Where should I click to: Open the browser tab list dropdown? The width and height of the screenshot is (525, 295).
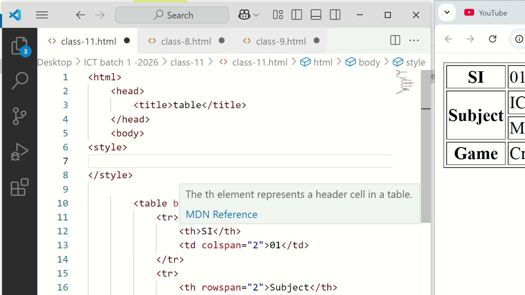click(447, 13)
